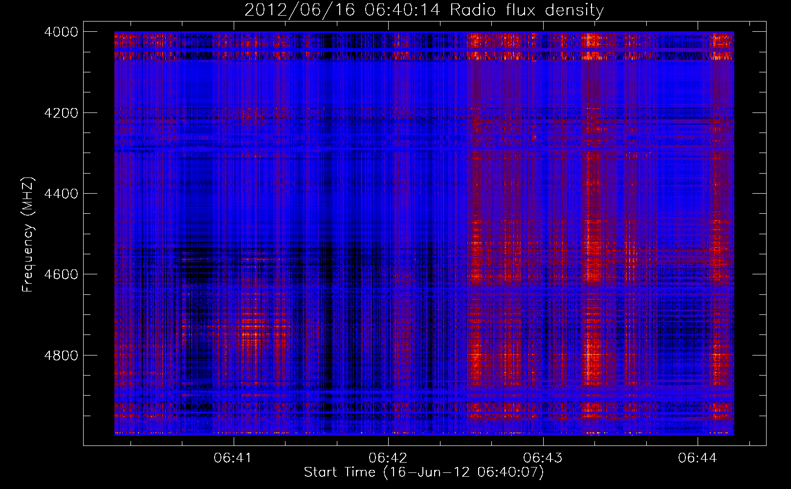Click the 4200 frequency tick label
Viewport: 791px width, 489px height.
(x=61, y=113)
